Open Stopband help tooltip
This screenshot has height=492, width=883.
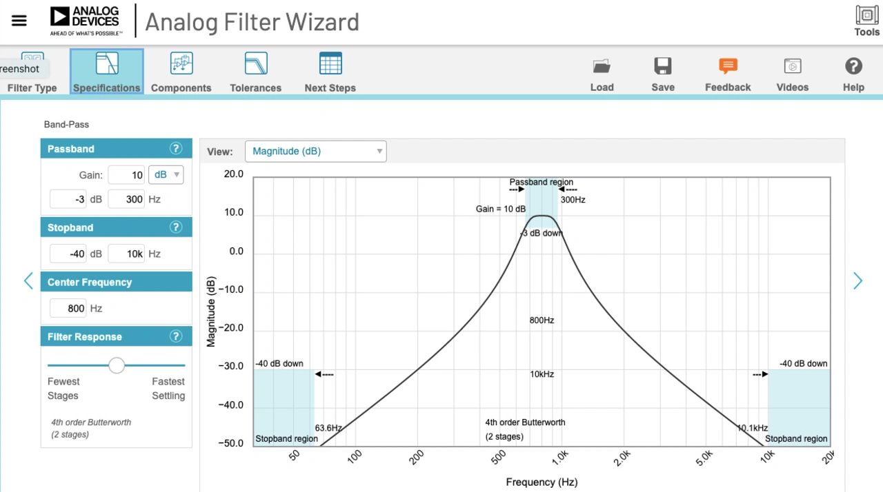(176, 227)
